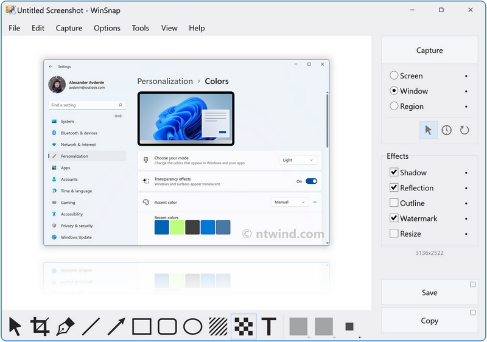
Task: Click the Windows Update icon in sidebar
Action: [54, 237]
